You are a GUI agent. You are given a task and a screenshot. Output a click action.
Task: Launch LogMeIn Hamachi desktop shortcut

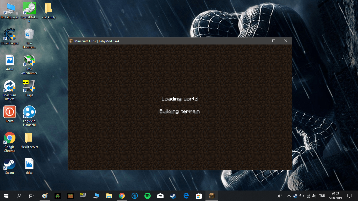click(29, 116)
